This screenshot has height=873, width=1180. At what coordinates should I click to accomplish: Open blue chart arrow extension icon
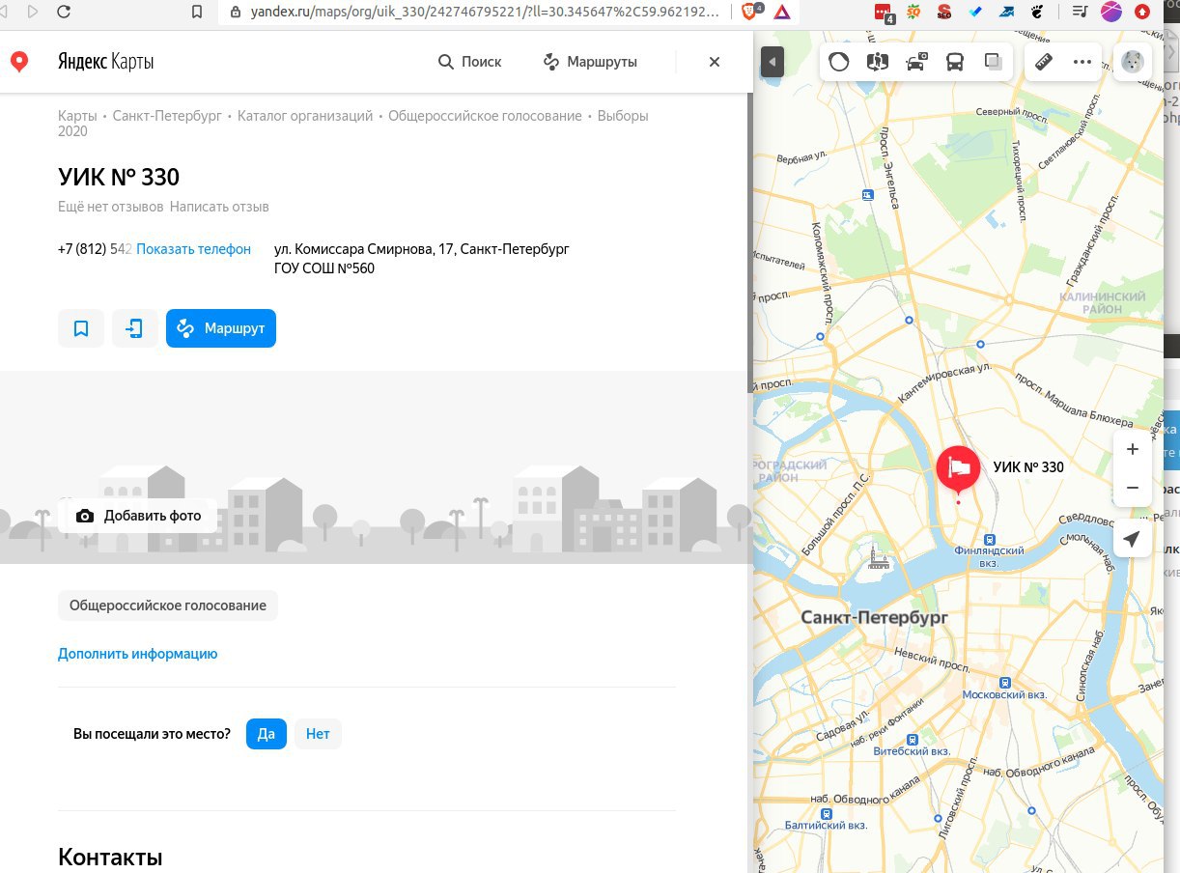[1006, 12]
